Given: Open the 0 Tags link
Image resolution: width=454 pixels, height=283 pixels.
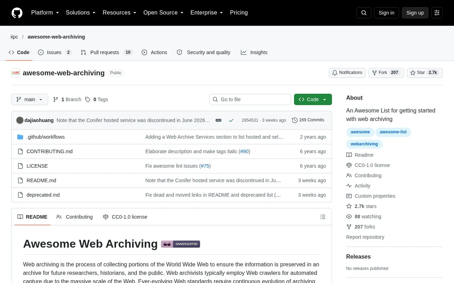Looking at the screenshot, I should 96,99.
